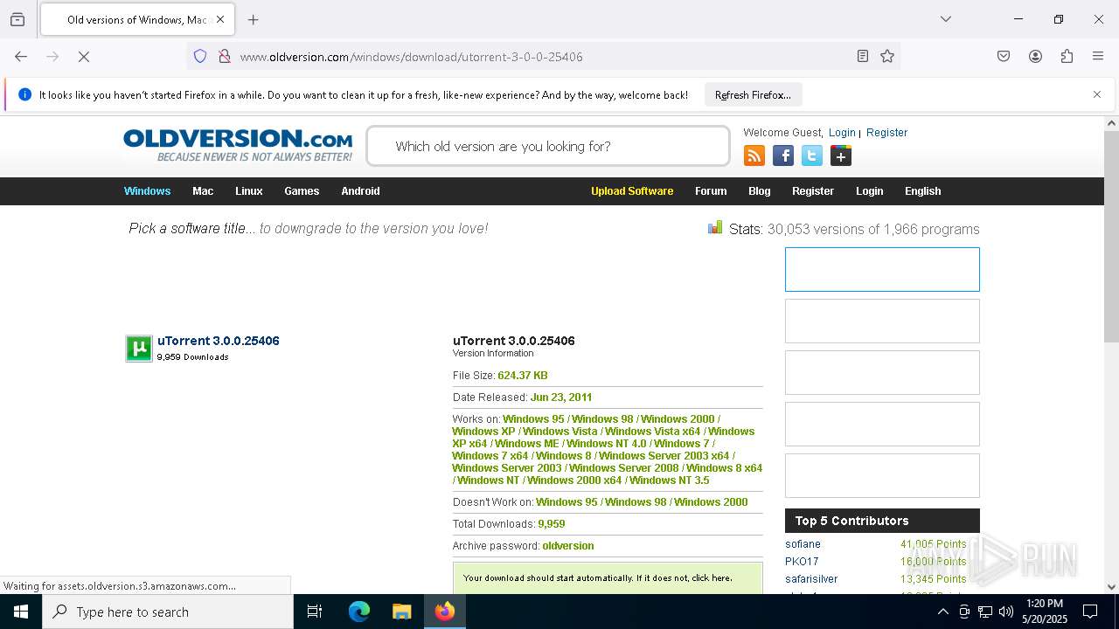Click the first highlighted sidebar ad box

[x=882, y=269]
